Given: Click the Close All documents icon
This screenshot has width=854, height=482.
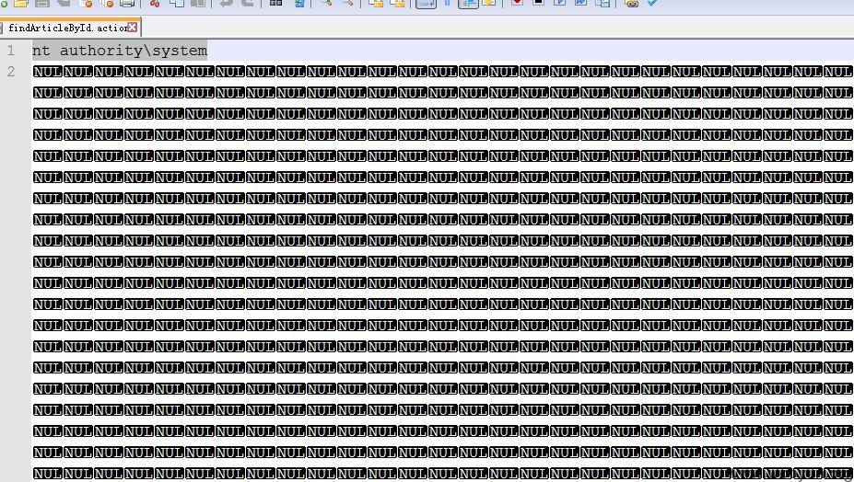Looking at the screenshot, I should click(x=107, y=3).
